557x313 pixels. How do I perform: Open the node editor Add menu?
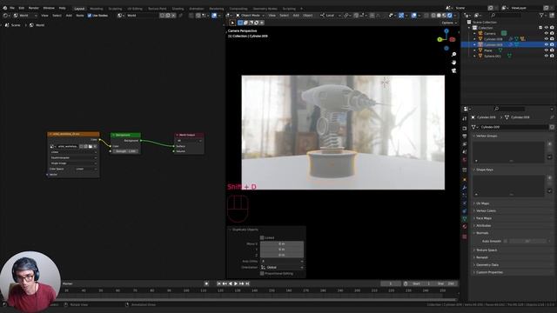pyautogui.click(x=69, y=16)
